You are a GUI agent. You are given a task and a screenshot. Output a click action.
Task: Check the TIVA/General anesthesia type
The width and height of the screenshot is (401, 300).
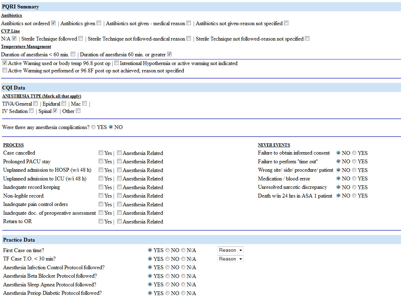tap(36, 103)
